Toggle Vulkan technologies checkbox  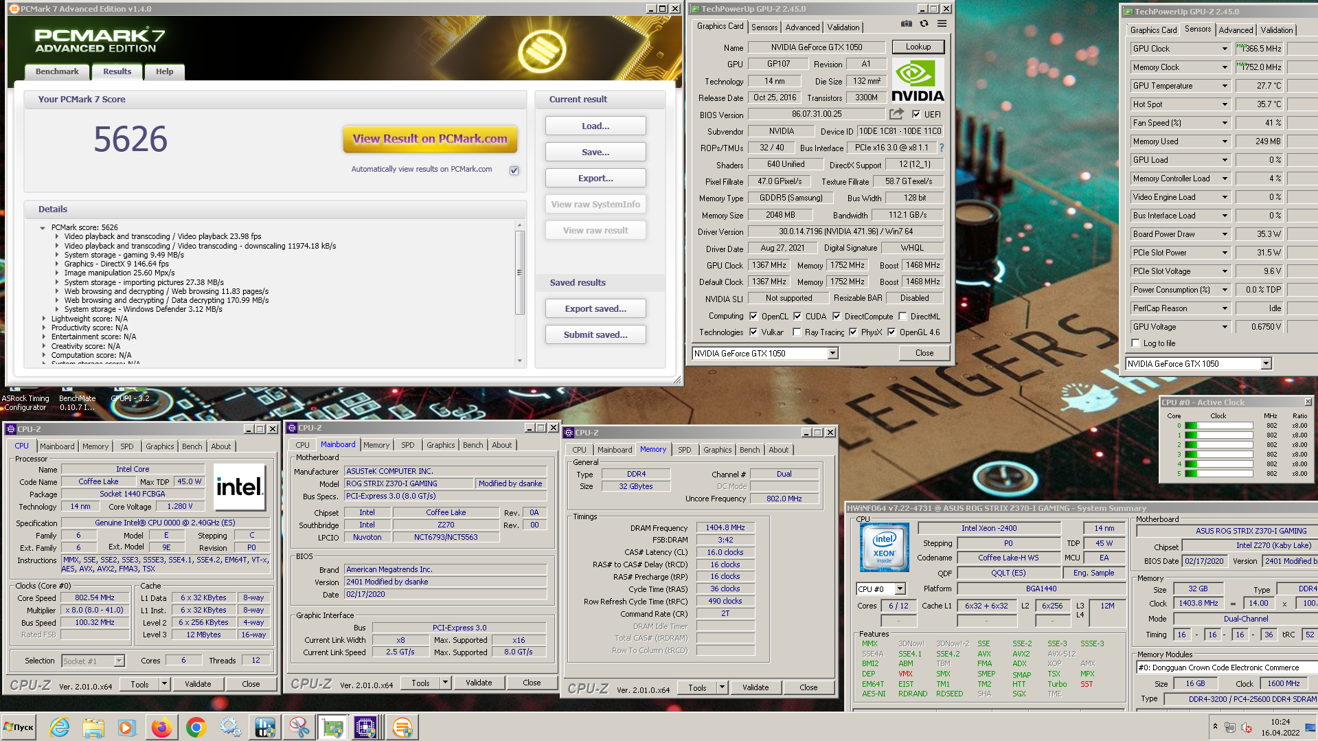tap(753, 332)
